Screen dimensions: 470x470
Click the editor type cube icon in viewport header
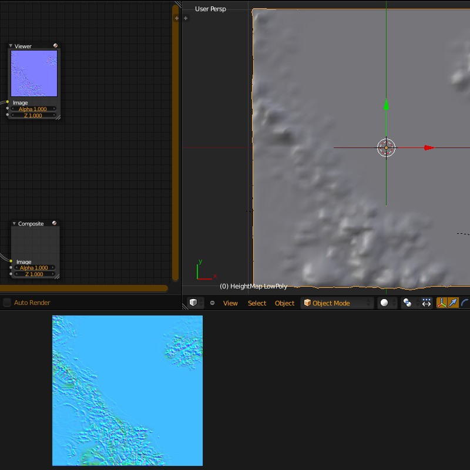point(192,303)
